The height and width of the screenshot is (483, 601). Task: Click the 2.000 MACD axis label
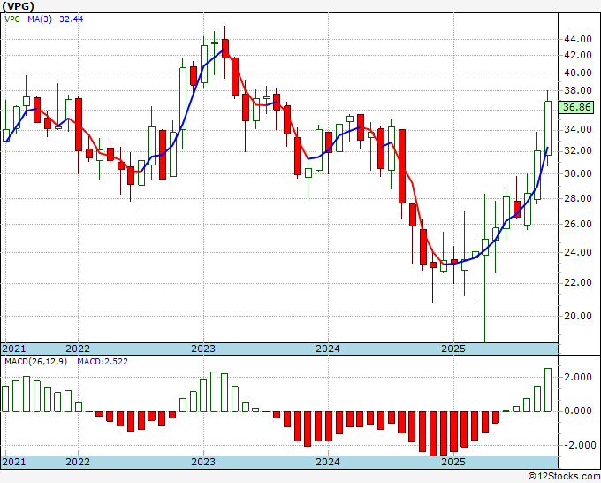(x=578, y=378)
